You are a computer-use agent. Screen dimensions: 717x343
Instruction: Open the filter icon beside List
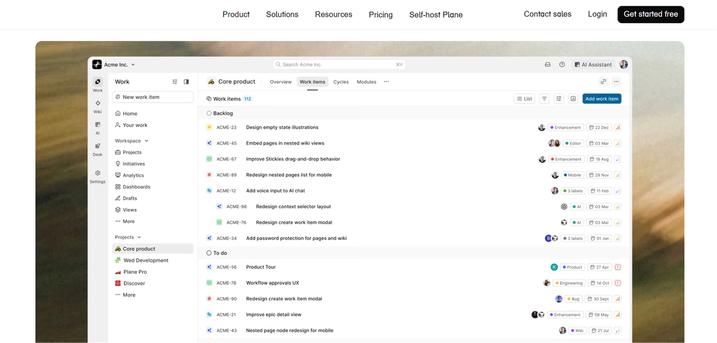pyautogui.click(x=544, y=98)
